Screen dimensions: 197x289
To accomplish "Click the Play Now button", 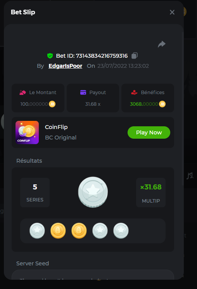I will click(149, 132).
